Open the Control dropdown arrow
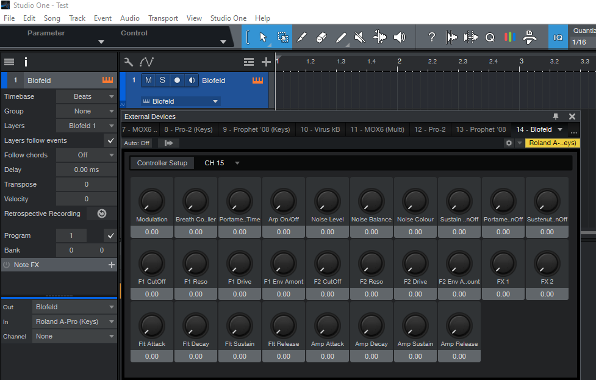Image resolution: width=596 pixels, height=380 pixels. pyautogui.click(x=223, y=42)
